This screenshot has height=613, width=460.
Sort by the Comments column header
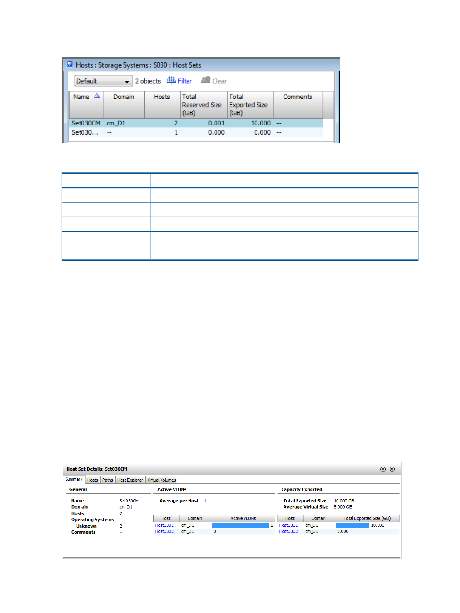(x=298, y=104)
